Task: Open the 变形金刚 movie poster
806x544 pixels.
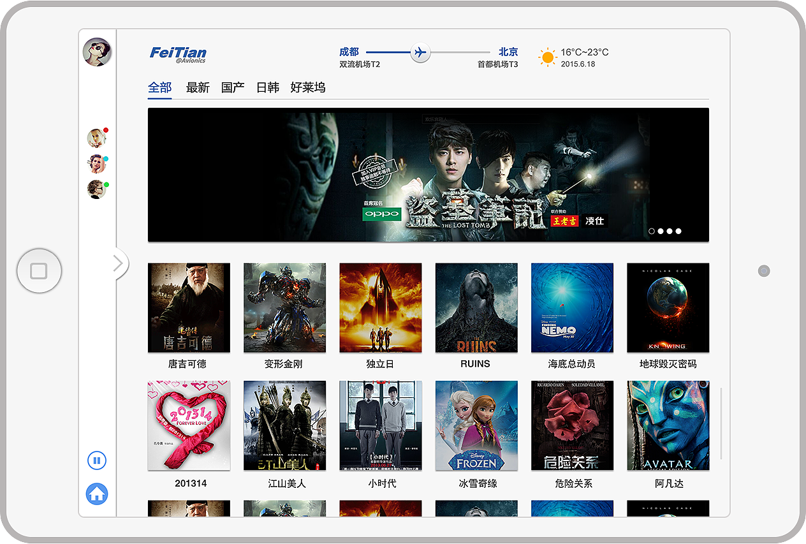Action: click(284, 307)
